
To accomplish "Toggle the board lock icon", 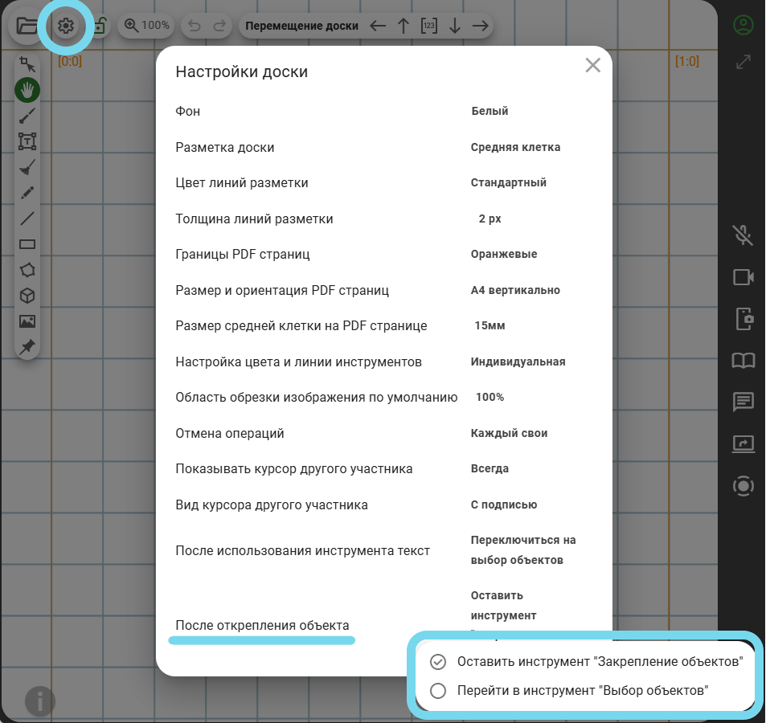I will point(100,26).
